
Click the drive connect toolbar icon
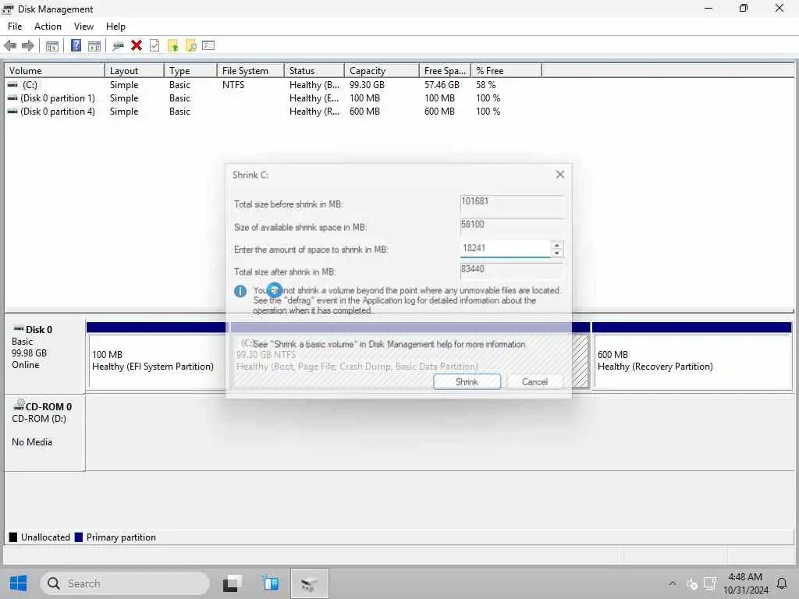coord(119,46)
